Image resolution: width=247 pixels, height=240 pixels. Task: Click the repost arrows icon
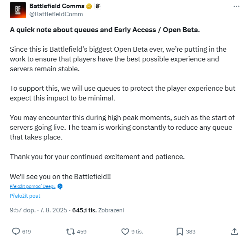(70, 231)
